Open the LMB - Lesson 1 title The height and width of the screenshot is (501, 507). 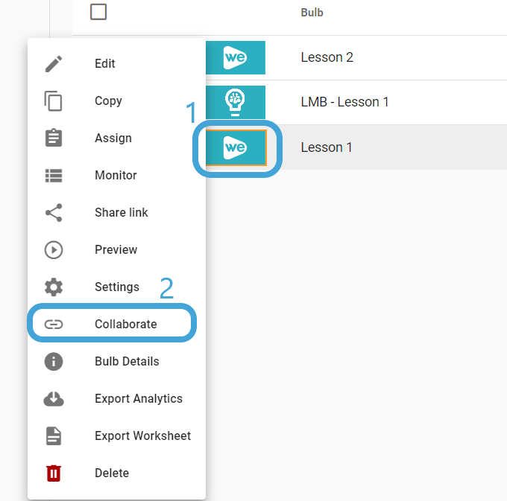pyautogui.click(x=344, y=102)
